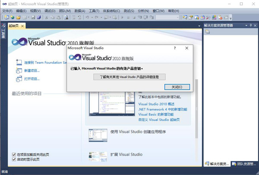Open the toolbar options overflow arrow
Image resolution: width=259 pixels, height=175 pixels.
click(x=231, y=18)
